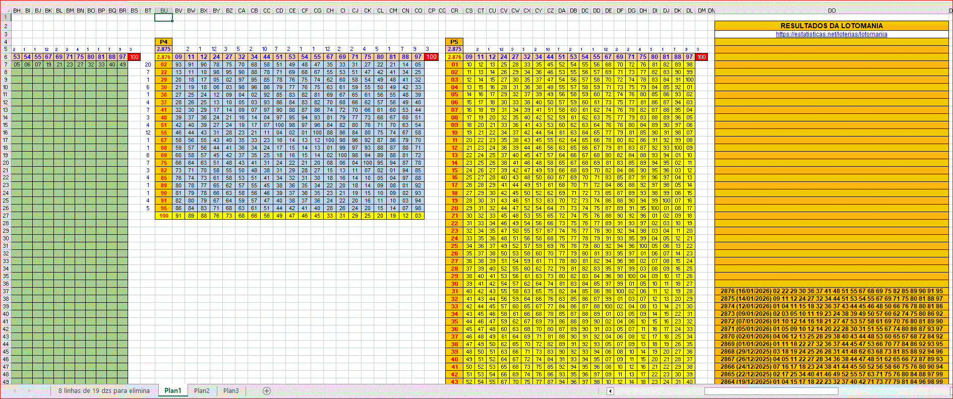
Task: Click the orange P5 label cell
Action: coord(454,42)
